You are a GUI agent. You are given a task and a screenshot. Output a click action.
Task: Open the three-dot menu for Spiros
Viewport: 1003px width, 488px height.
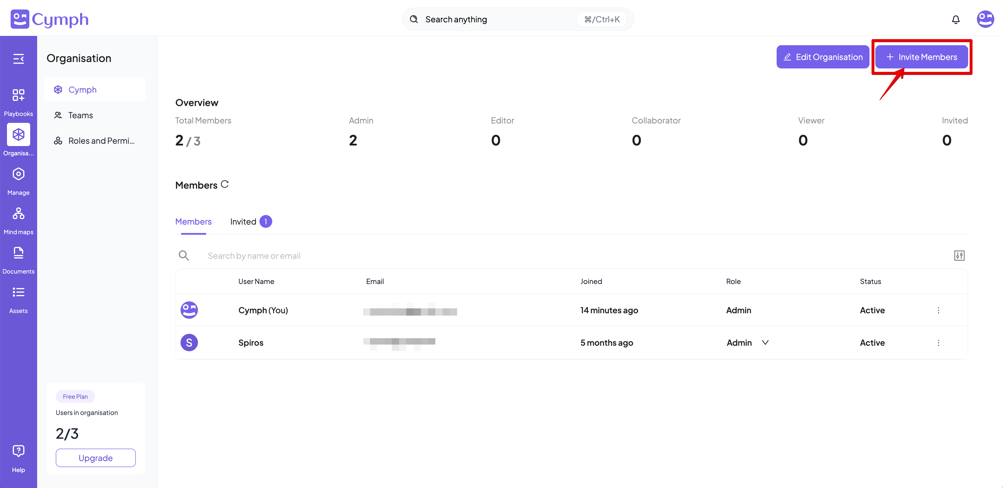938,343
